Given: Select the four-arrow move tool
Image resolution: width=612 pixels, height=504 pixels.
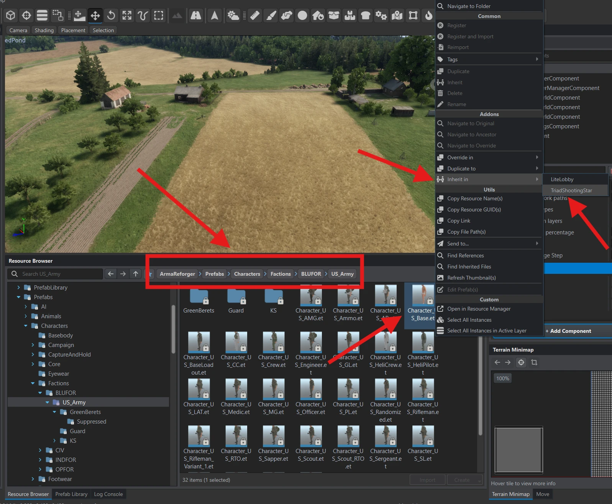Looking at the screenshot, I should (95, 15).
